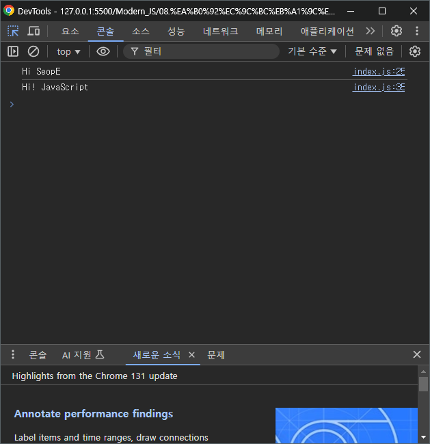This screenshot has width=430, height=444.
Task: Expand the more tabs chevron
Action: coord(370,31)
